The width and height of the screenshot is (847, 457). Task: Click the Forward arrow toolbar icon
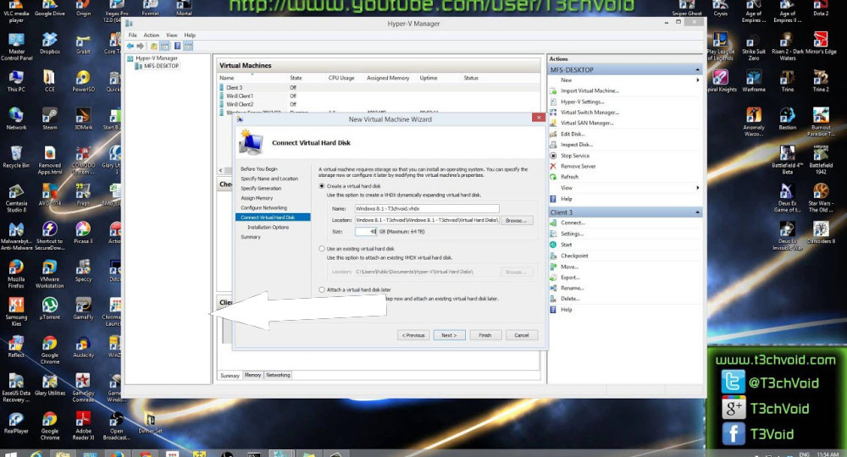tap(141, 46)
